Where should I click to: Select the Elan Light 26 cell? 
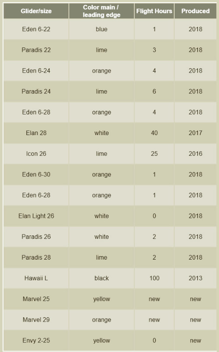(36, 216)
